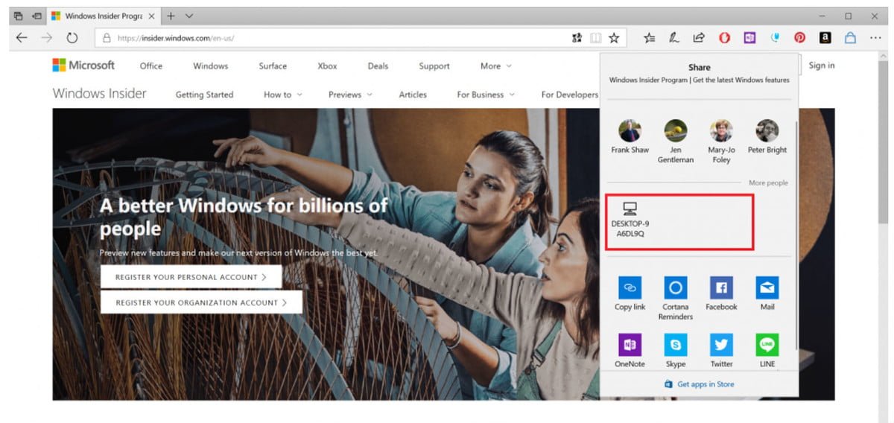Share via Mail app

coord(767,293)
